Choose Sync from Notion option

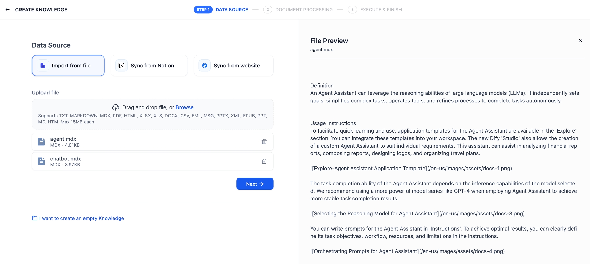pos(149,66)
